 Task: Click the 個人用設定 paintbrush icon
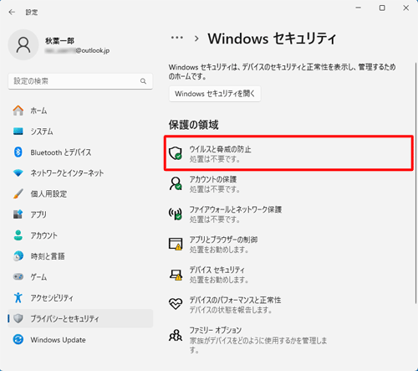pos(18,193)
